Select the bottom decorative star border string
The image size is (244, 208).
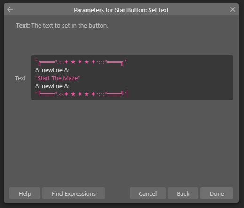coord(81,94)
